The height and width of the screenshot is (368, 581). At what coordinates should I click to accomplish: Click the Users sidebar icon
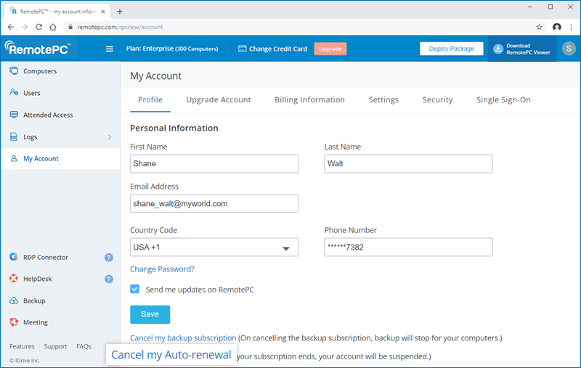click(14, 93)
